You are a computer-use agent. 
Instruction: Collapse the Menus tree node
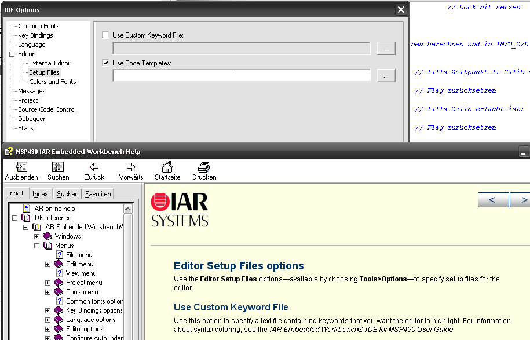[37, 246]
